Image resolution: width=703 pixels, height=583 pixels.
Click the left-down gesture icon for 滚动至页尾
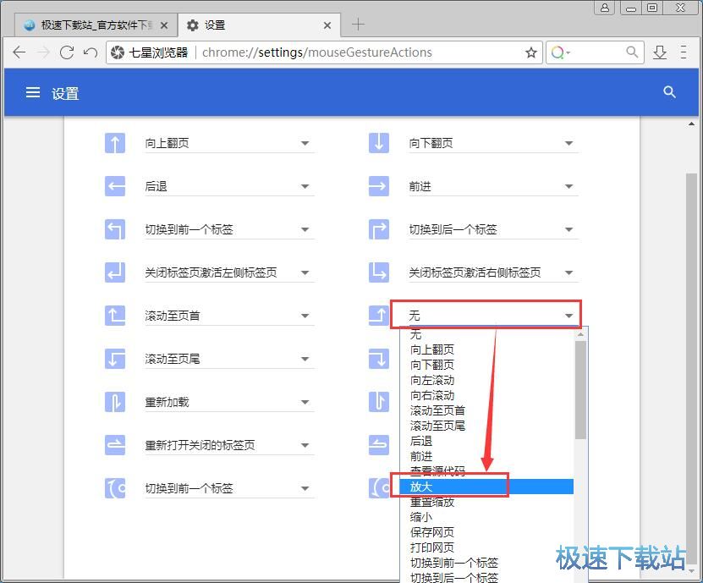(115, 359)
